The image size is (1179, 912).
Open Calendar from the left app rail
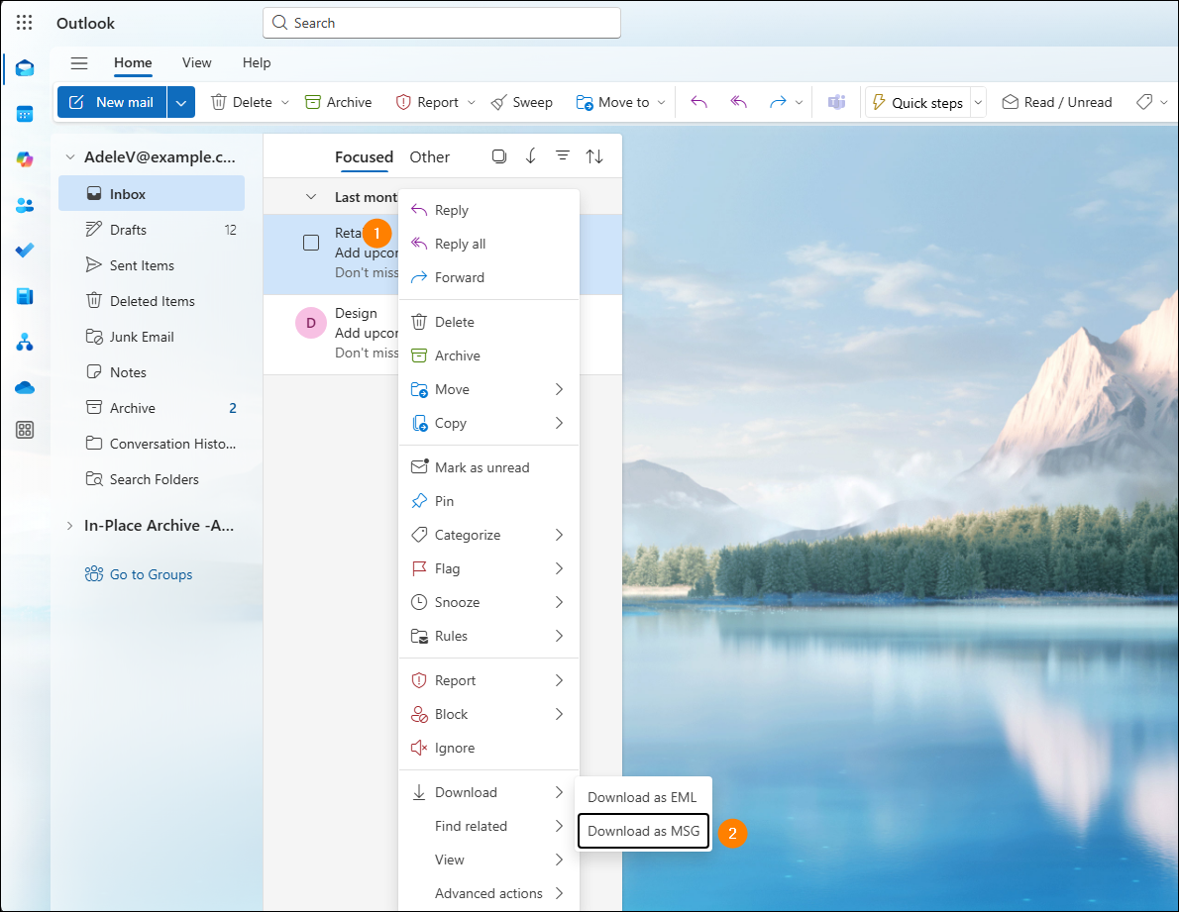[x=25, y=113]
